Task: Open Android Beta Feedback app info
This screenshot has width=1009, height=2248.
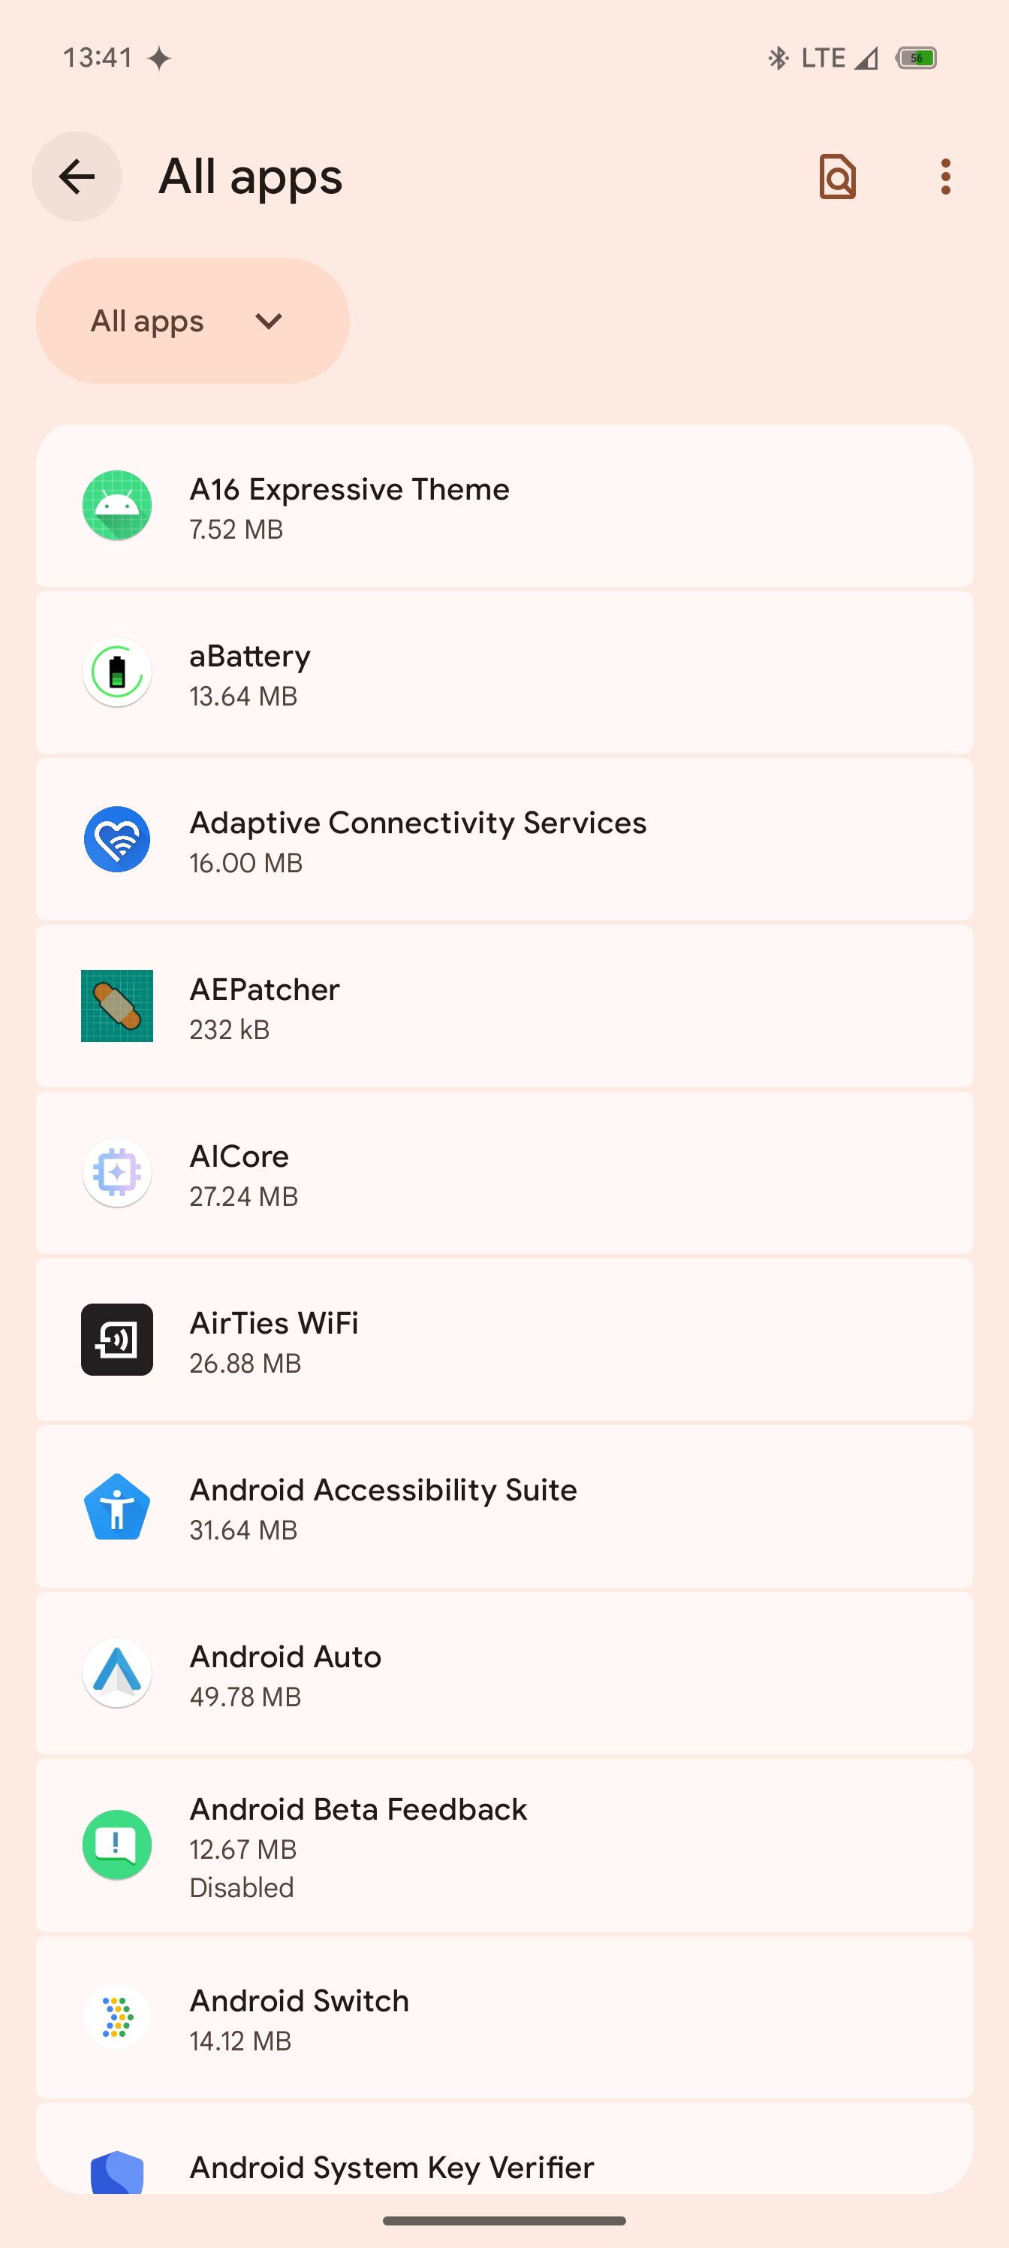Action: (x=504, y=1845)
